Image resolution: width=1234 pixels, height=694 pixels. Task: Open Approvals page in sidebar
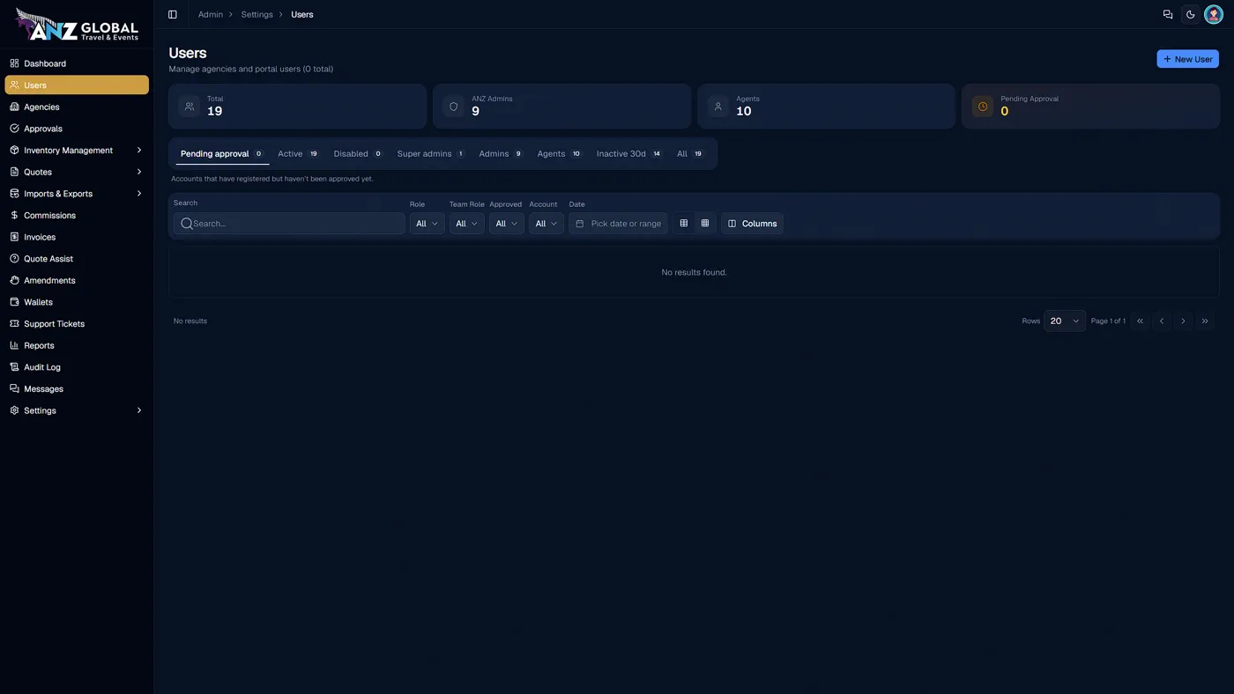tap(77, 129)
